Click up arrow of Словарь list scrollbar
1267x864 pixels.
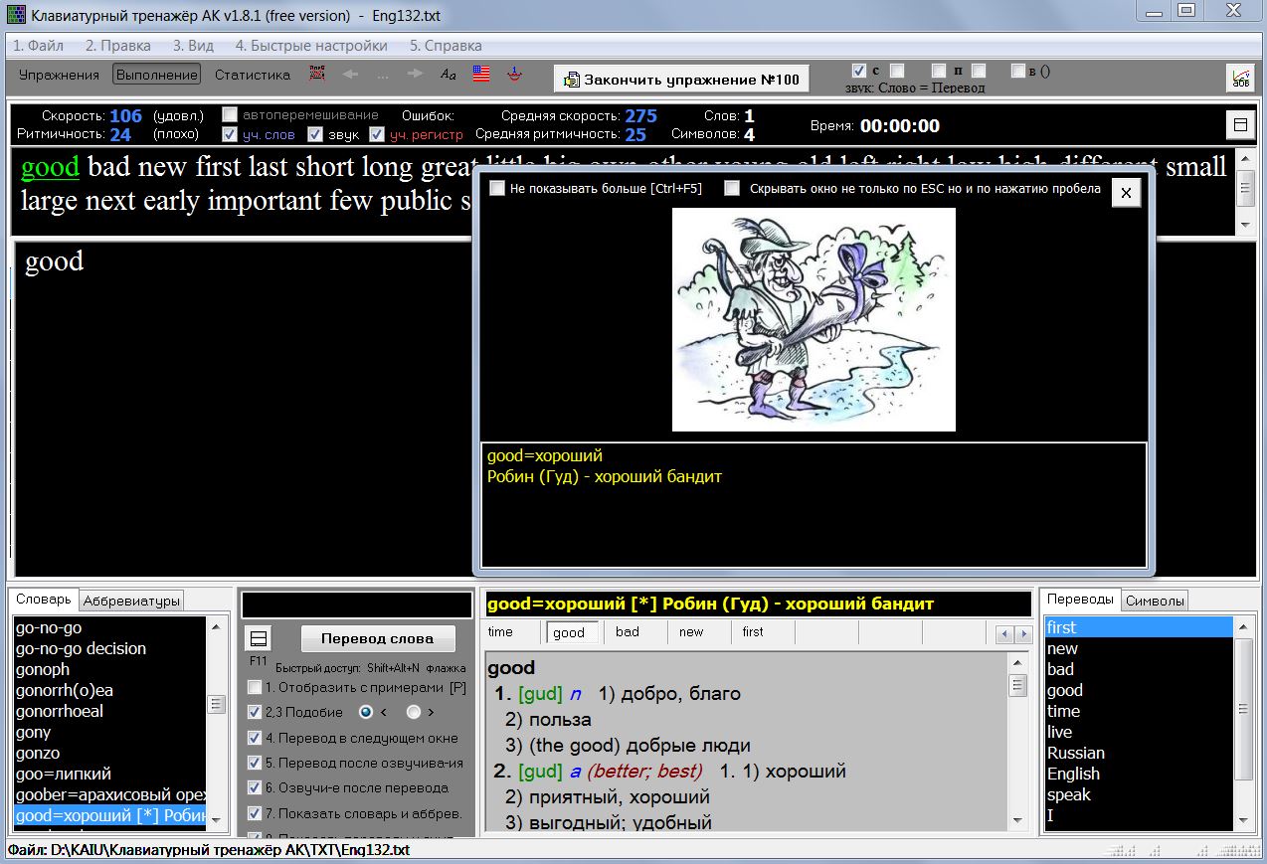tap(216, 625)
